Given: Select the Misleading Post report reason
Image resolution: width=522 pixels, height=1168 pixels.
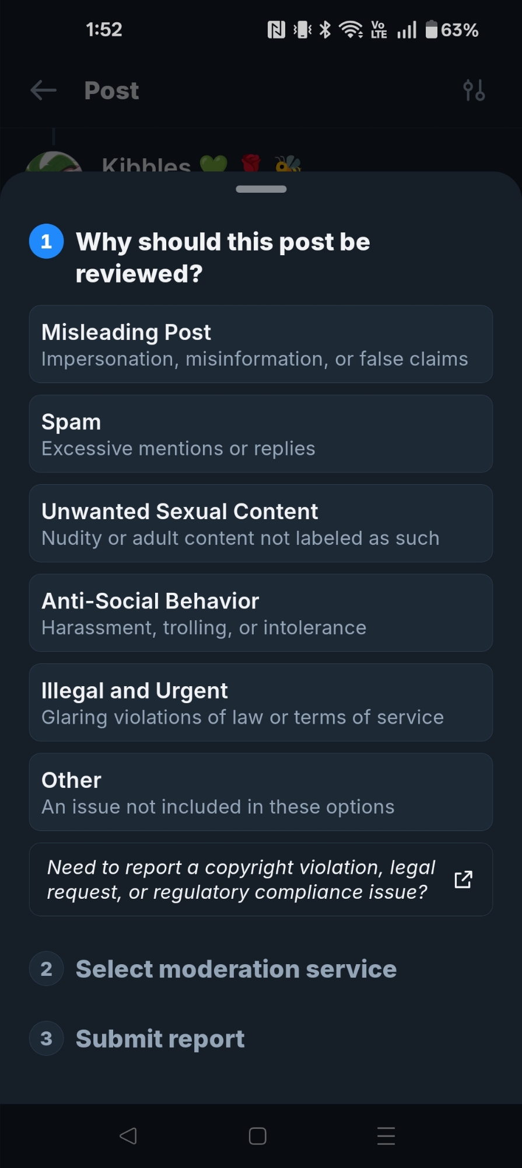Looking at the screenshot, I should (x=261, y=344).
